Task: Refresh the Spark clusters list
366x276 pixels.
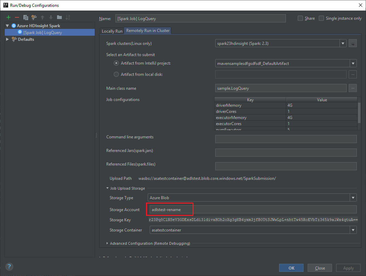Action: [x=352, y=43]
